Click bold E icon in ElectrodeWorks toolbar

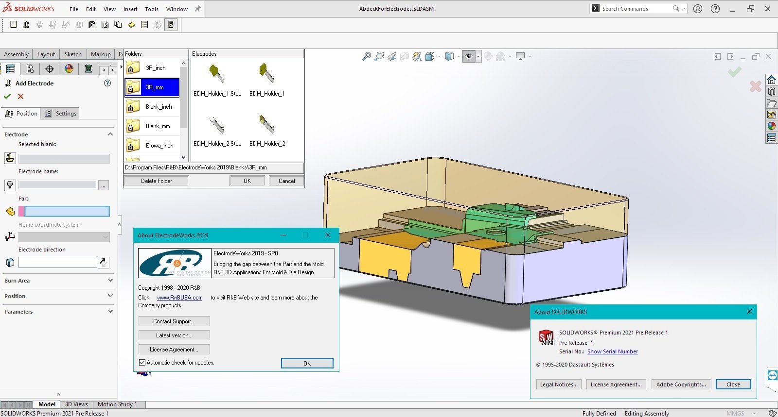click(x=171, y=25)
